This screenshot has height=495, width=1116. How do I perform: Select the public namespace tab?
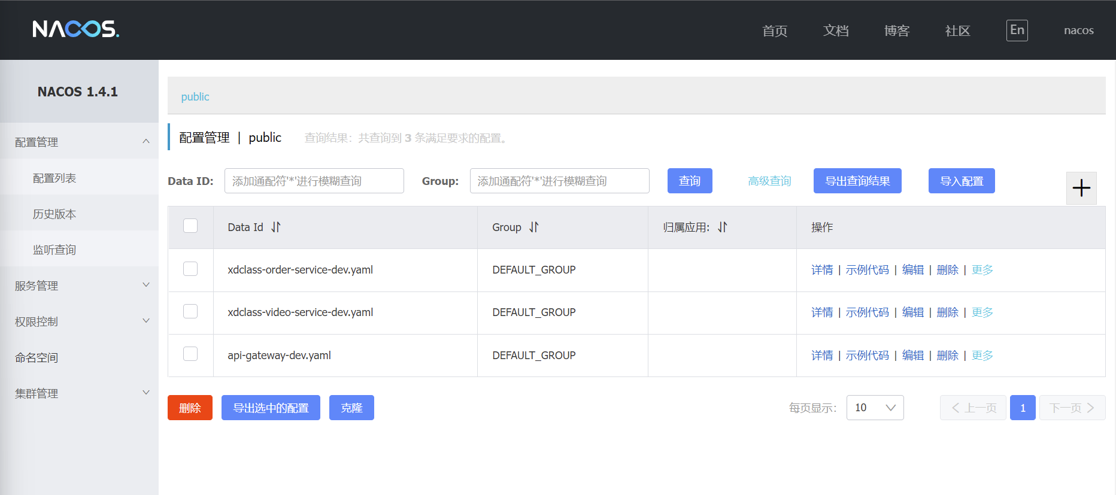(x=195, y=97)
